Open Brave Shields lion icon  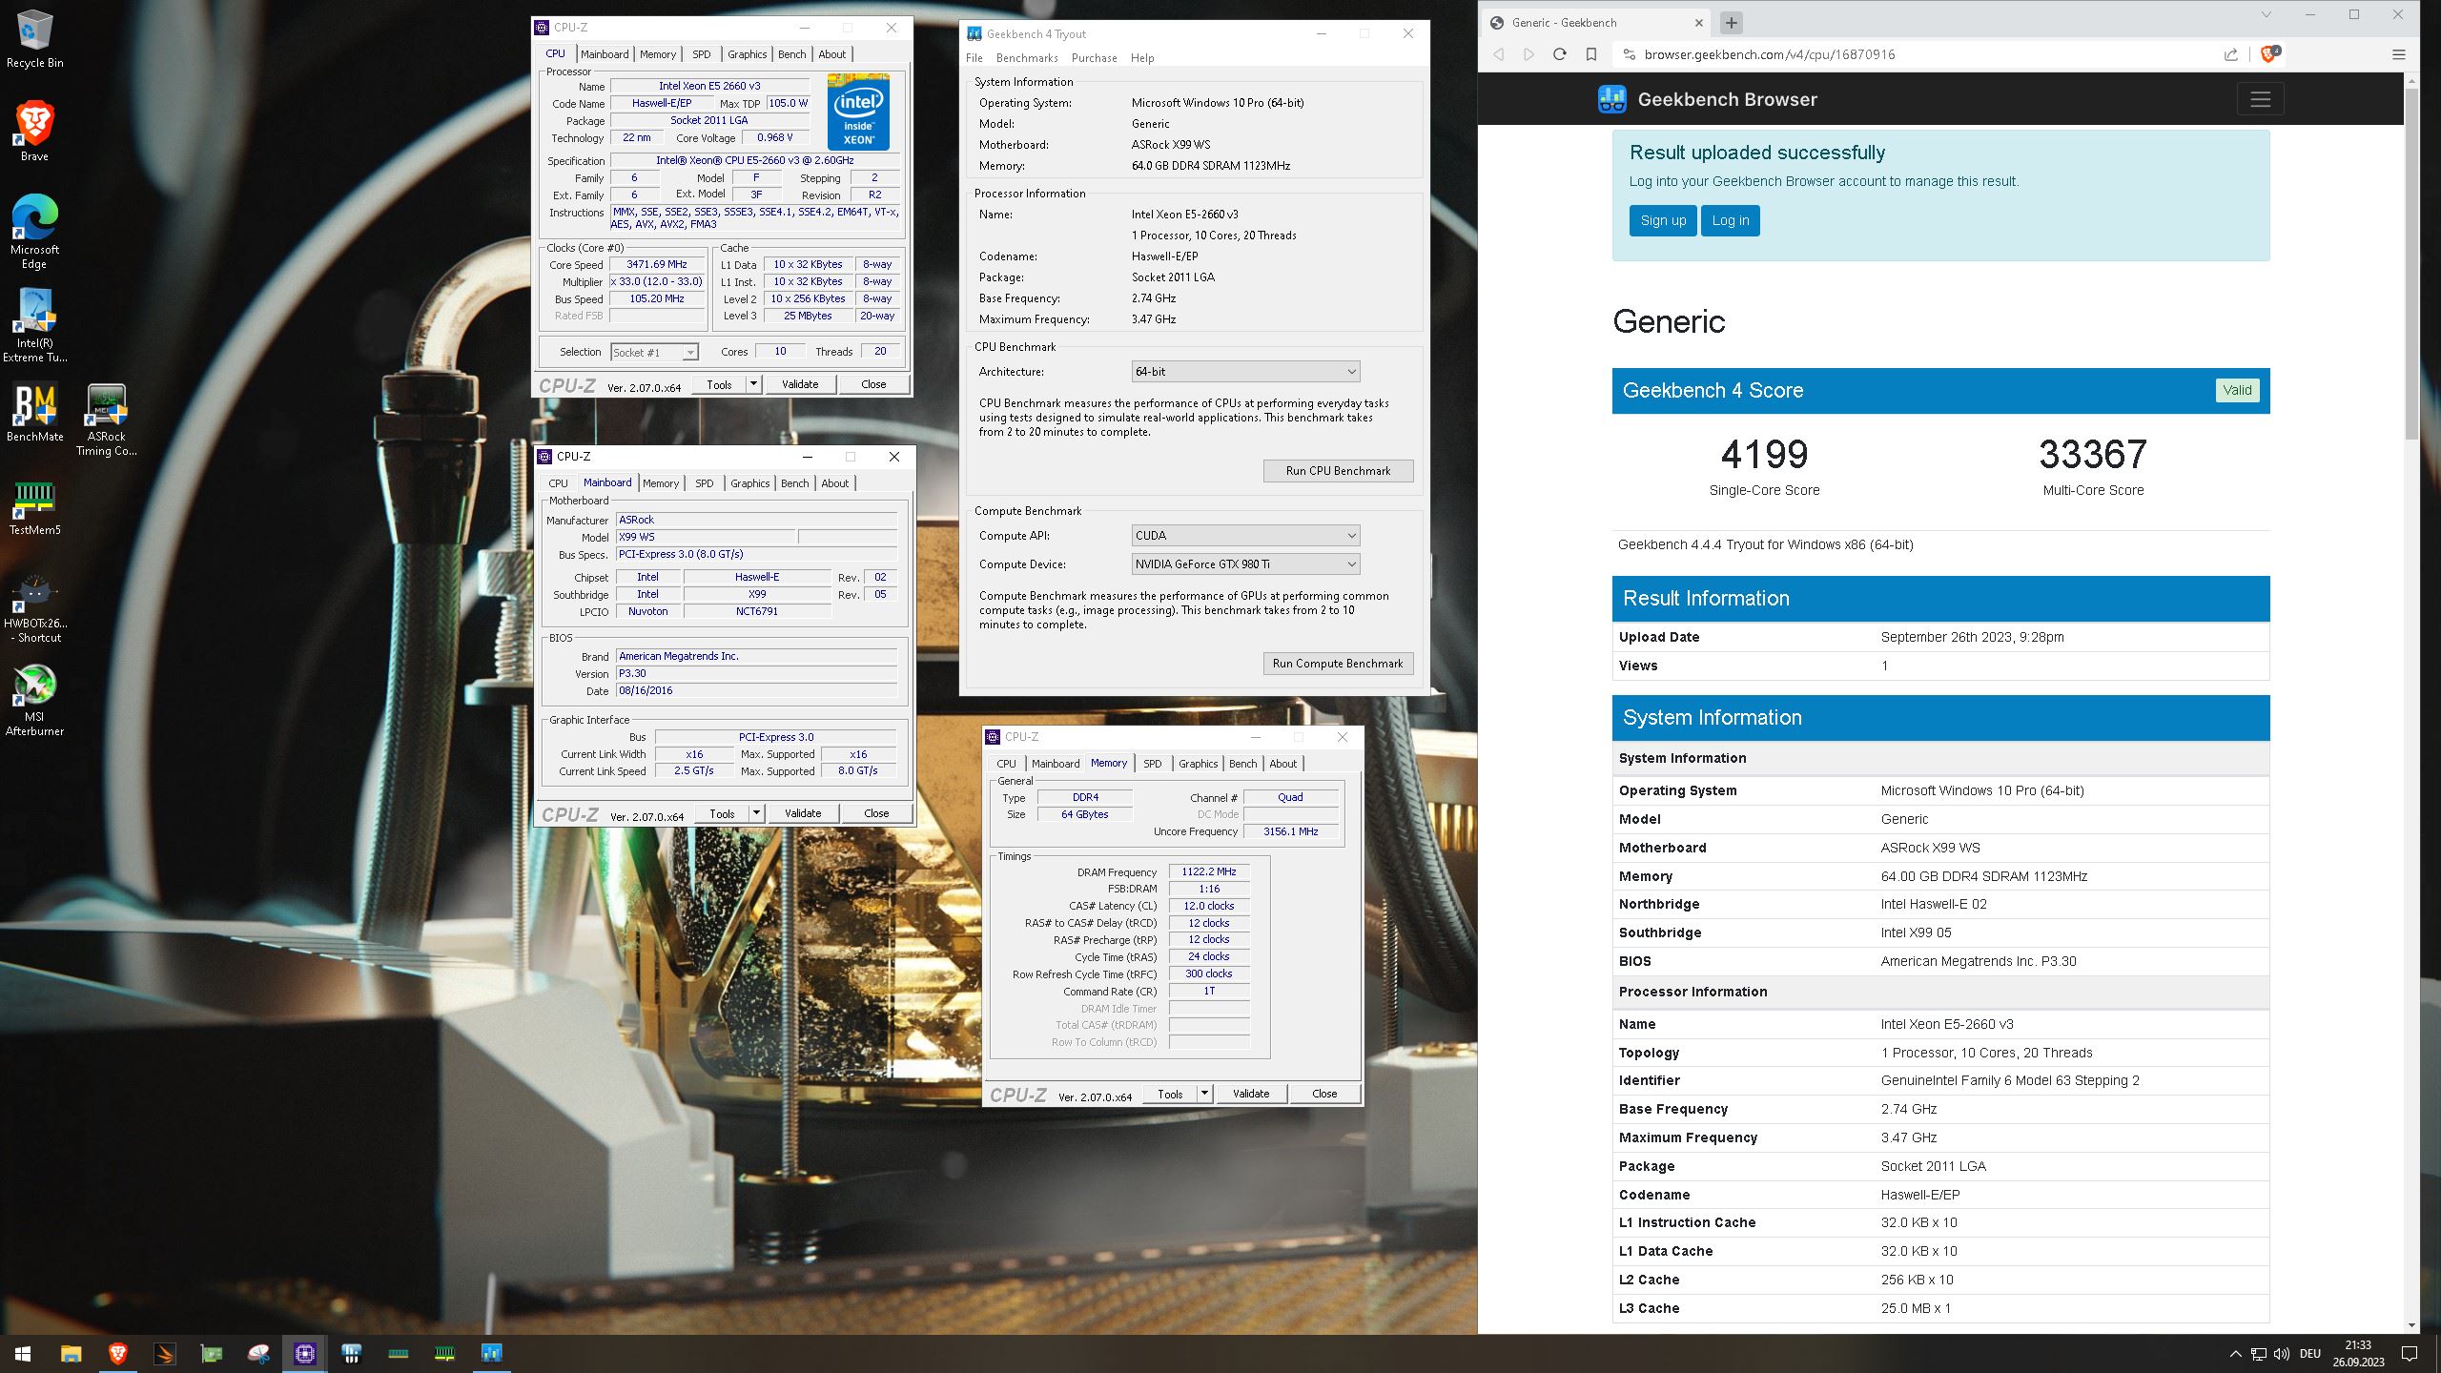pyautogui.click(x=2269, y=54)
